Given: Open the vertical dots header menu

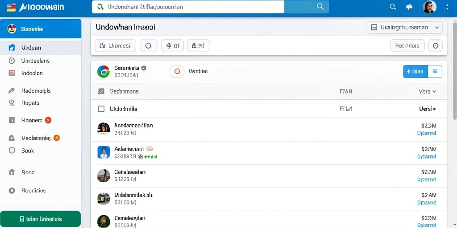Looking at the screenshot, I should point(447,7).
